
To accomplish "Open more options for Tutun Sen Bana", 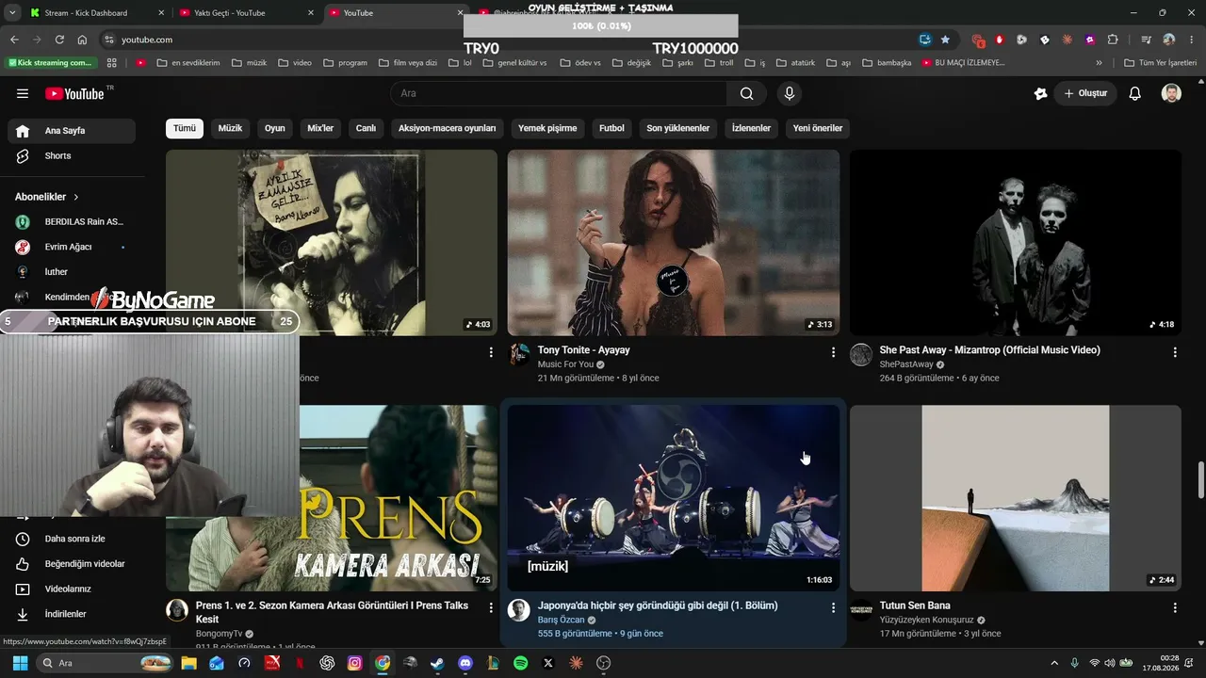I will click(x=1175, y=608).
